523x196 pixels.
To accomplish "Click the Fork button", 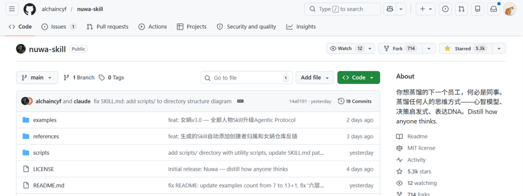I will pos(400,48).
